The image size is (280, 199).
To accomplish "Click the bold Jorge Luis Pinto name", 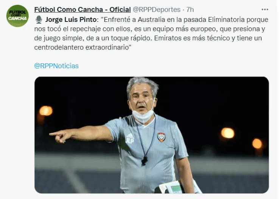I will (71, 20).
